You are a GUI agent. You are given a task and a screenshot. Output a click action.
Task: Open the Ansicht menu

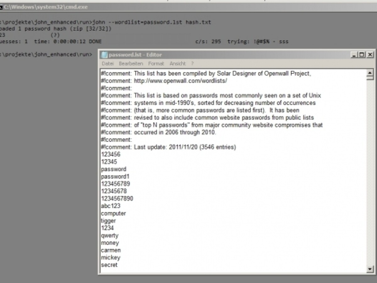[178, 64]
